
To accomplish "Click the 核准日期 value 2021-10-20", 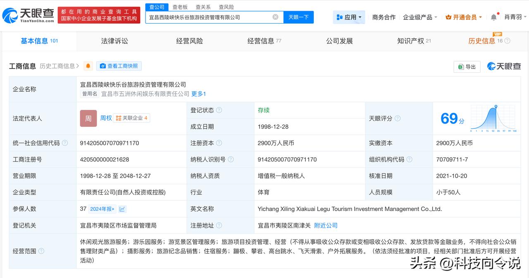I will tap(452, 176).
